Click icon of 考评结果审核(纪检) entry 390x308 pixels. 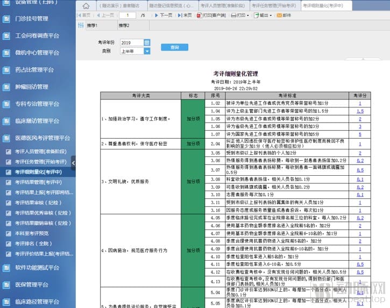pyautogui.click(x=9, y=203)
